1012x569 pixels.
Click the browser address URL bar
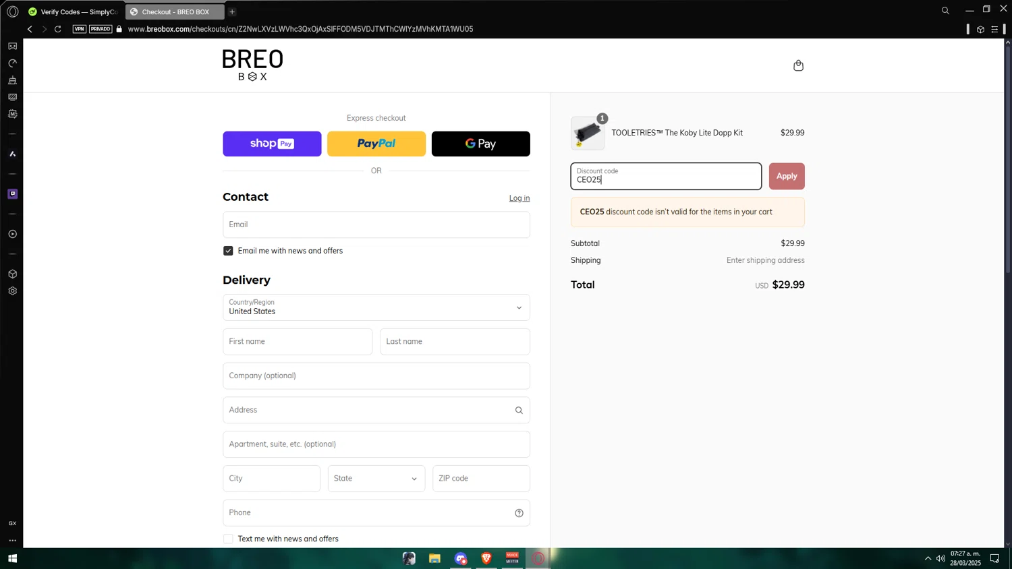pos(300,29)
